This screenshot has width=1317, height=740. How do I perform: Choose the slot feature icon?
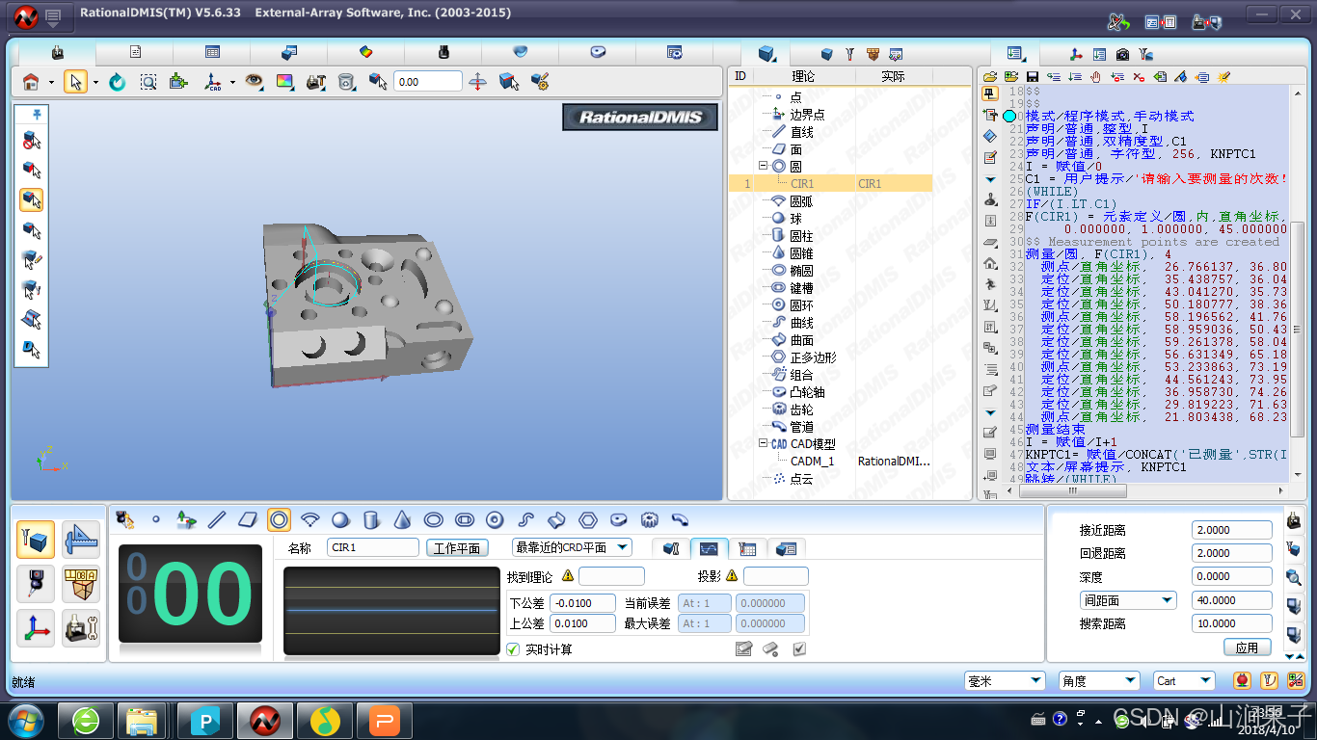464,519
